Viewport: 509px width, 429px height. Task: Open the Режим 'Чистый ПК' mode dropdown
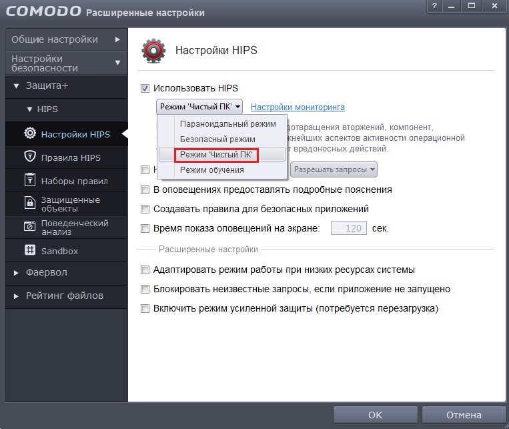click(199, 107)
